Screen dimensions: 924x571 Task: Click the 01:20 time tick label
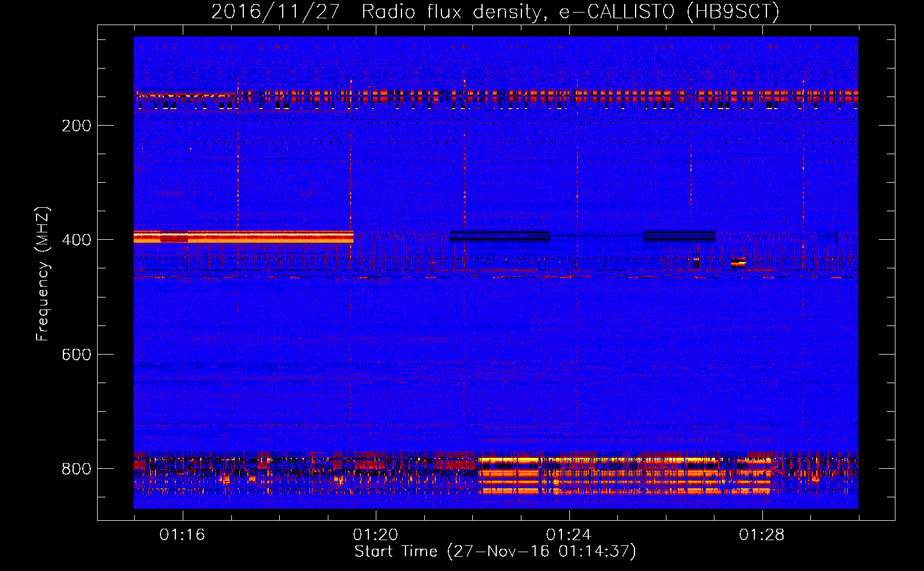tap(375, 535)
